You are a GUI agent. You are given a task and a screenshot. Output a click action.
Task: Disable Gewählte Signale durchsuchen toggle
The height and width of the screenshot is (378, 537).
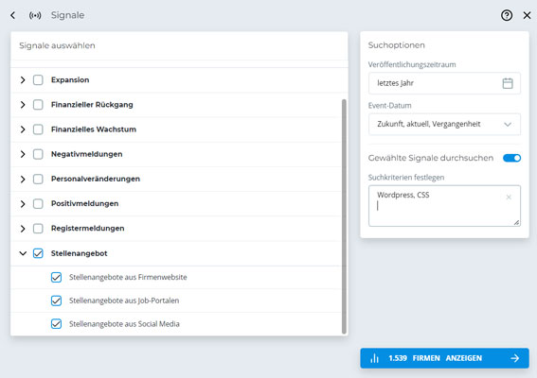pos(511,158)
